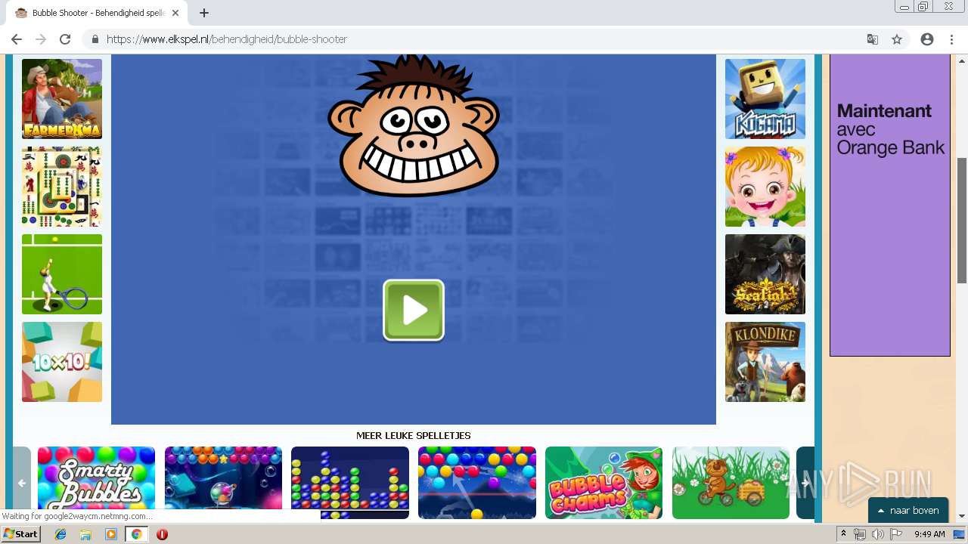Open the Kogama game thumbnail

765,99
